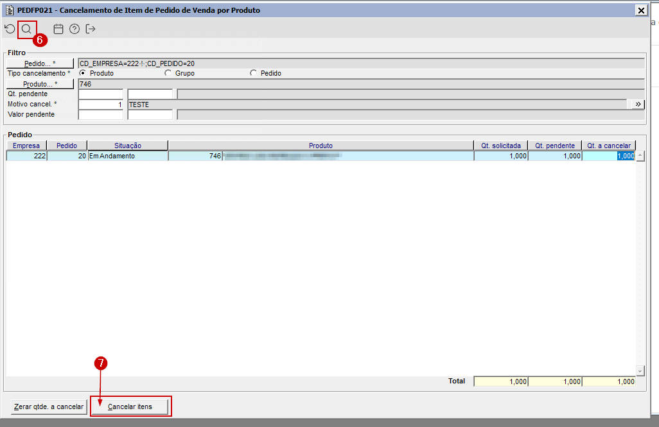The height and width of the screenshot is (427, 659).
Task: Open the Produto... filter button
Action: 40,84
